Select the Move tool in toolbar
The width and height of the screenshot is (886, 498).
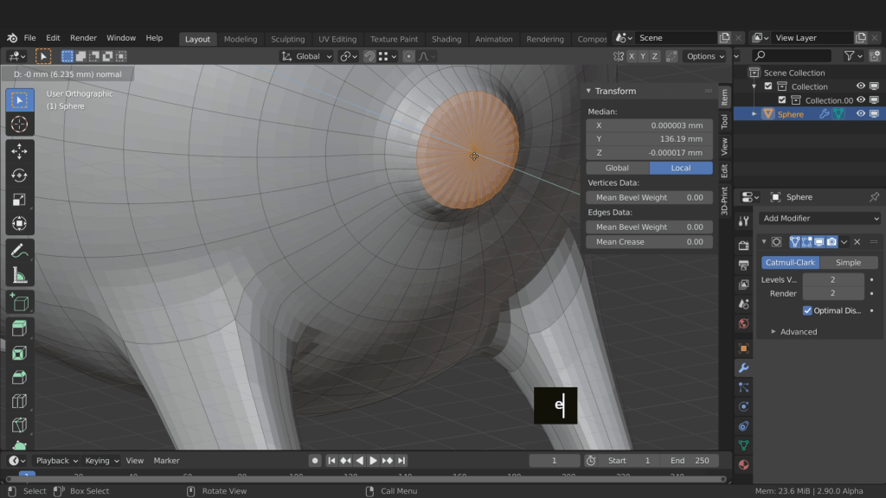[x=20, y=151]
